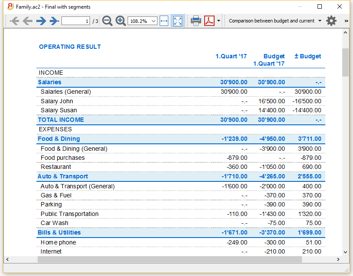The width and height of the screenshot is (353, 276).
Task: Click Food & Dining value 3'711.00
Action: pos(310,139)
